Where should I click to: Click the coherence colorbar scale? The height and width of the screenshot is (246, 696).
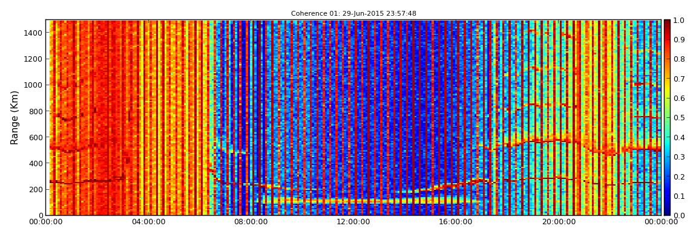pos(667,117)
